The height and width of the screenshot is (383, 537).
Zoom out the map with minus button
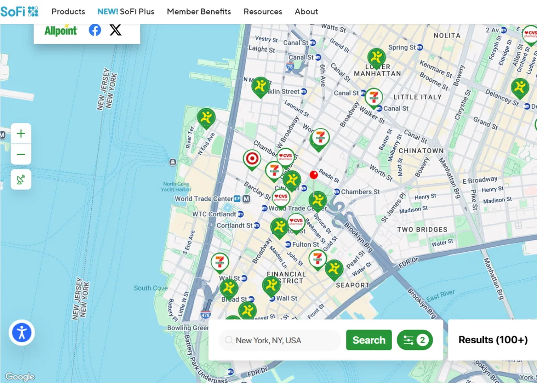pos(21,155)
